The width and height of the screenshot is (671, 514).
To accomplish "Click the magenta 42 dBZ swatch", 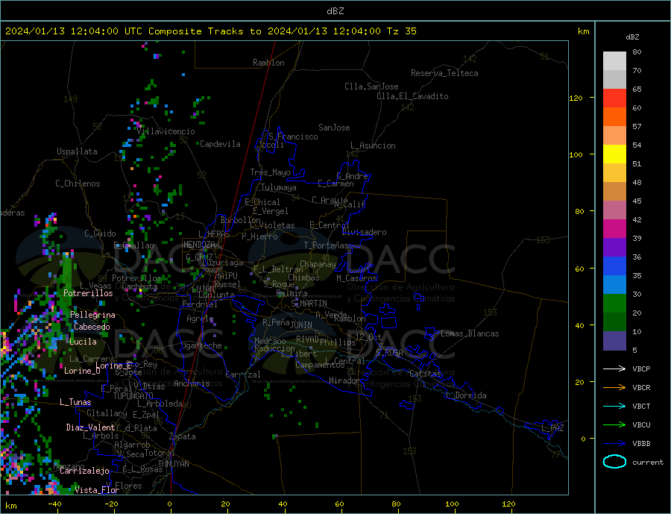I will pos(614,228).
